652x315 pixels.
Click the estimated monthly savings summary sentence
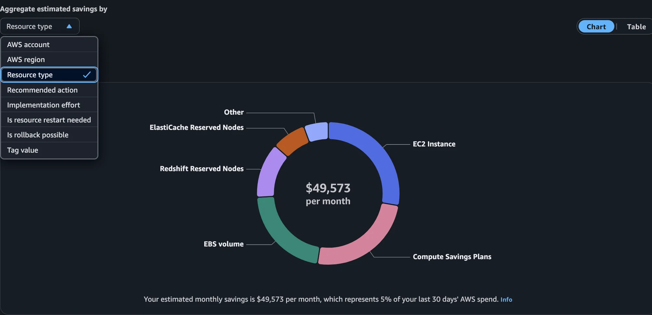click(x=321, y=299)
